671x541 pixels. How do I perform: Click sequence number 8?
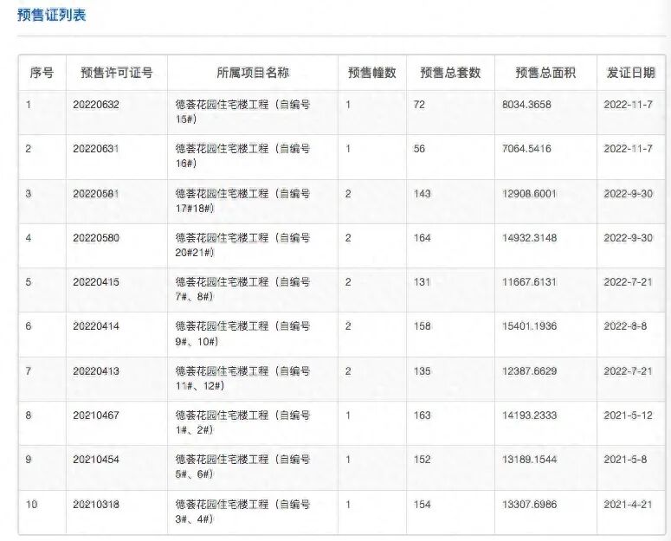[x=29, y=415]
